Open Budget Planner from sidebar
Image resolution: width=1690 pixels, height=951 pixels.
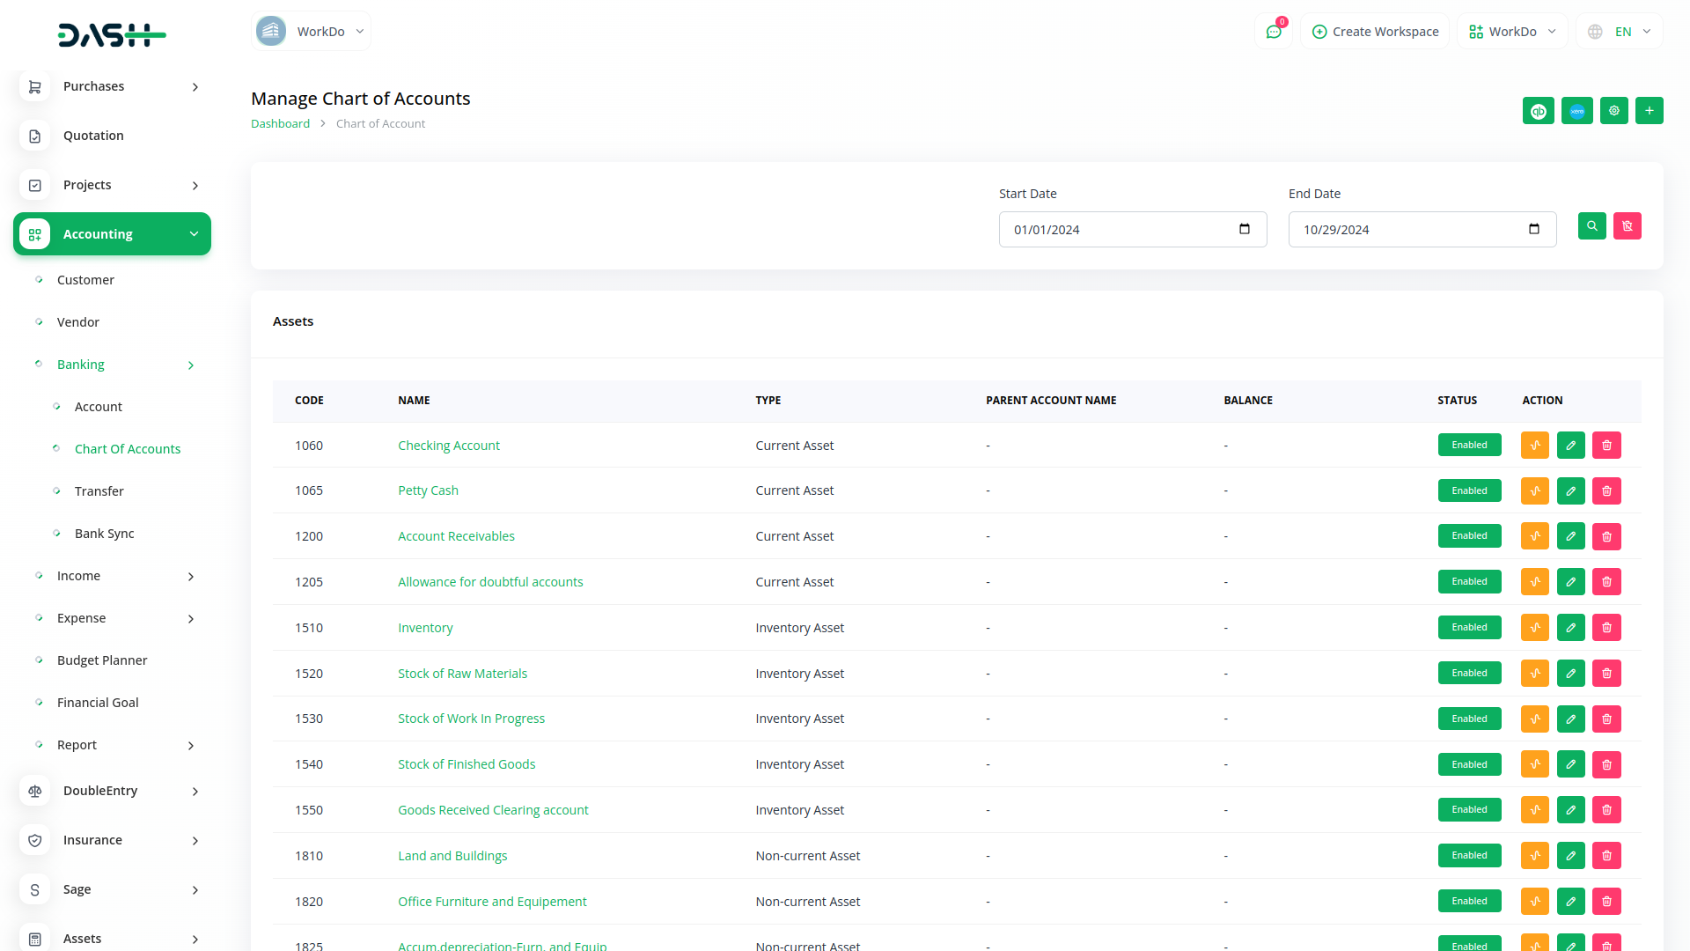click(101, 660)
